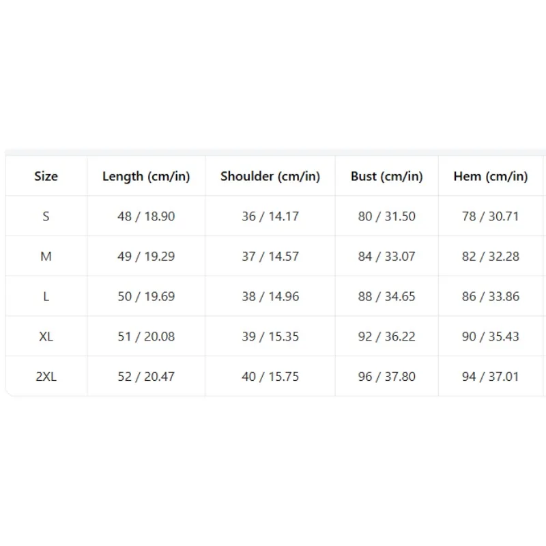Screen dimensions: 546x546
Task: Click the 48 / 18.90 length cell
Action: [x=146, y=216]
